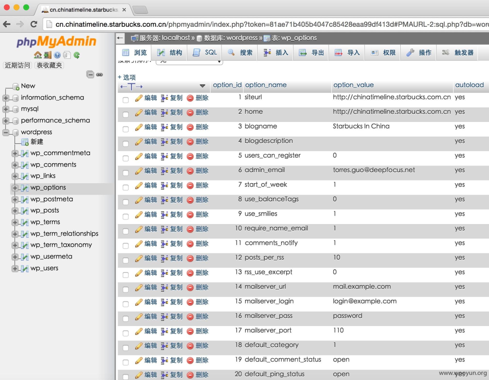Click the phpMyAdmin logo
489x380 pixels.
click(x=56, y=42)
